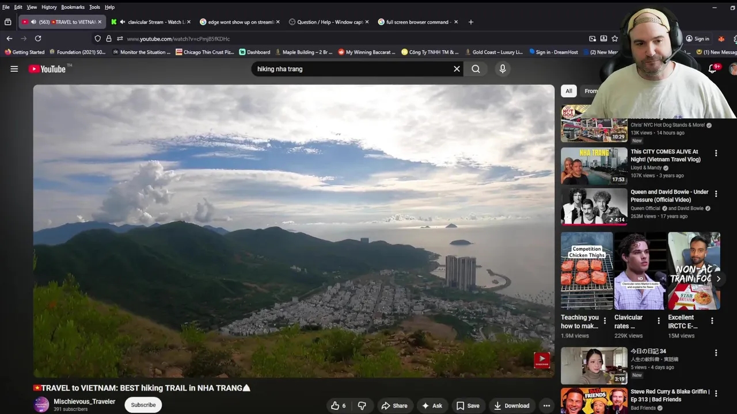Dislike the video with thumbs down
Screen dimensions: 737x414
tap(362, 405)
